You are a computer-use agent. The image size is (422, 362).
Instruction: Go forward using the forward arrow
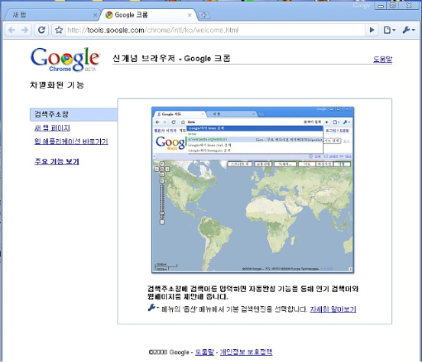pos(25,30)
